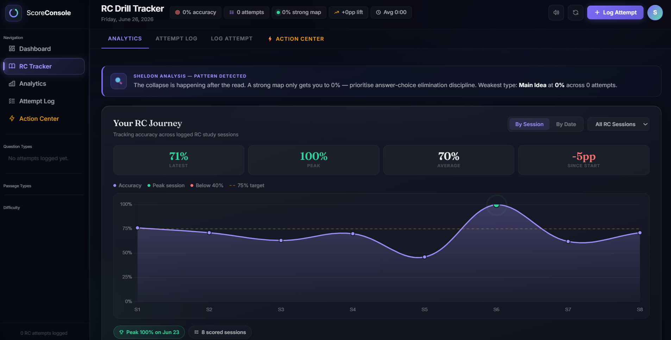This screenshot has height=340, width=671.
Task: Click the -5pp SINCE START card
Action: click(x=584, y=160)
